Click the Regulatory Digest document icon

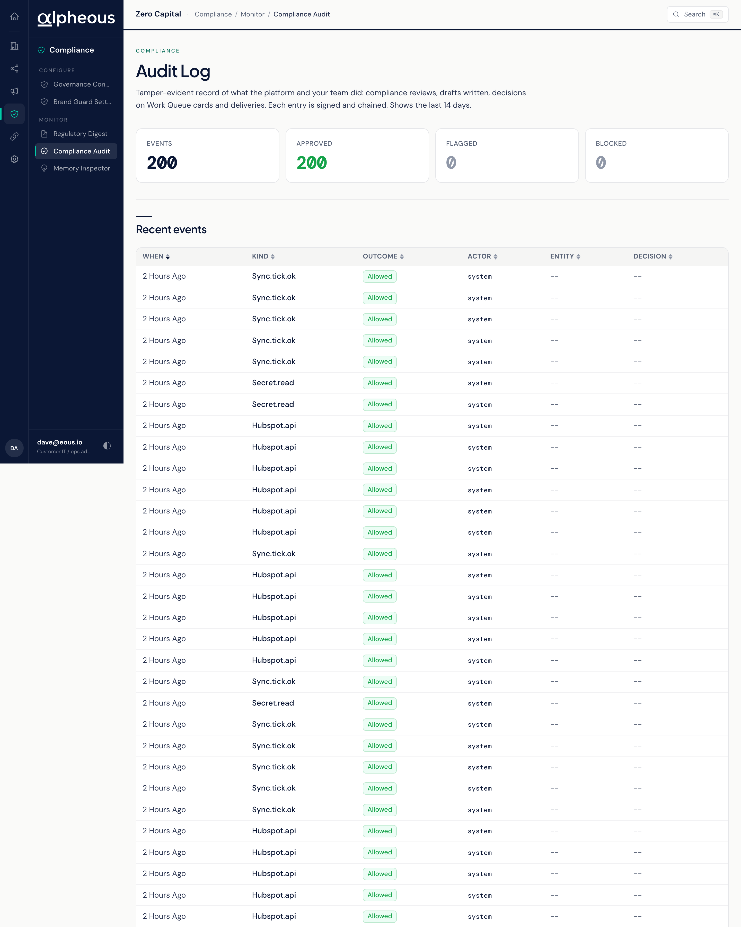(44, 134)
